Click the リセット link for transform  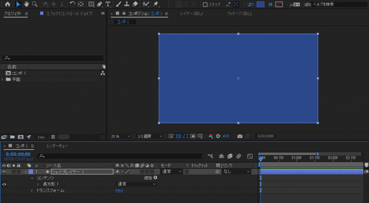[119, 190]
